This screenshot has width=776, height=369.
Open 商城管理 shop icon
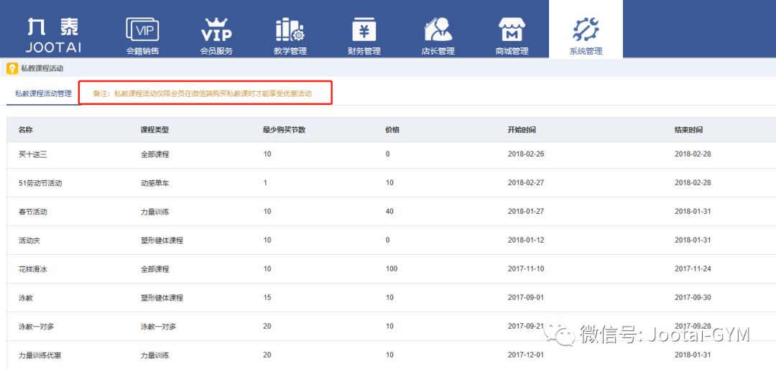pos(512,29)
